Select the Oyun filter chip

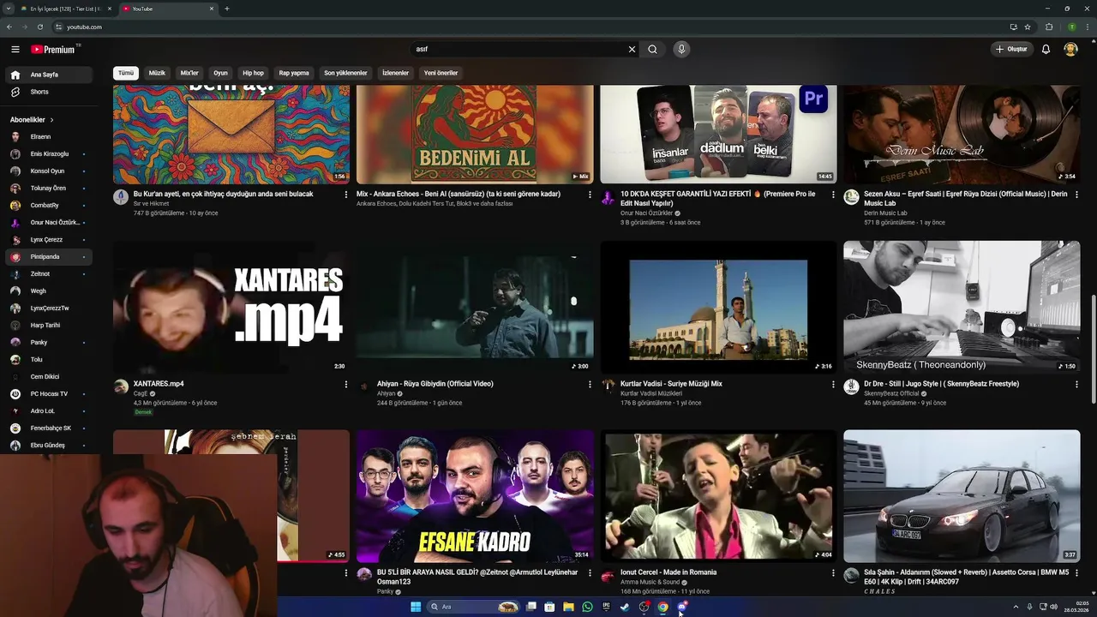(x=220, y=73)
